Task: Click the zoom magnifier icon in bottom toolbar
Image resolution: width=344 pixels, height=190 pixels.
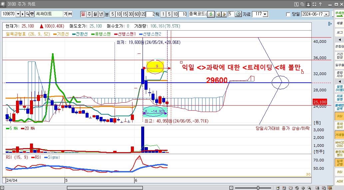Action: [x=309, y=188]
